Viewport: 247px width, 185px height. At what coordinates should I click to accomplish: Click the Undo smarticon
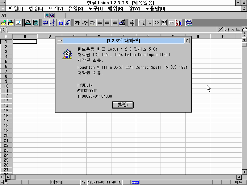[x=46, y=23]
